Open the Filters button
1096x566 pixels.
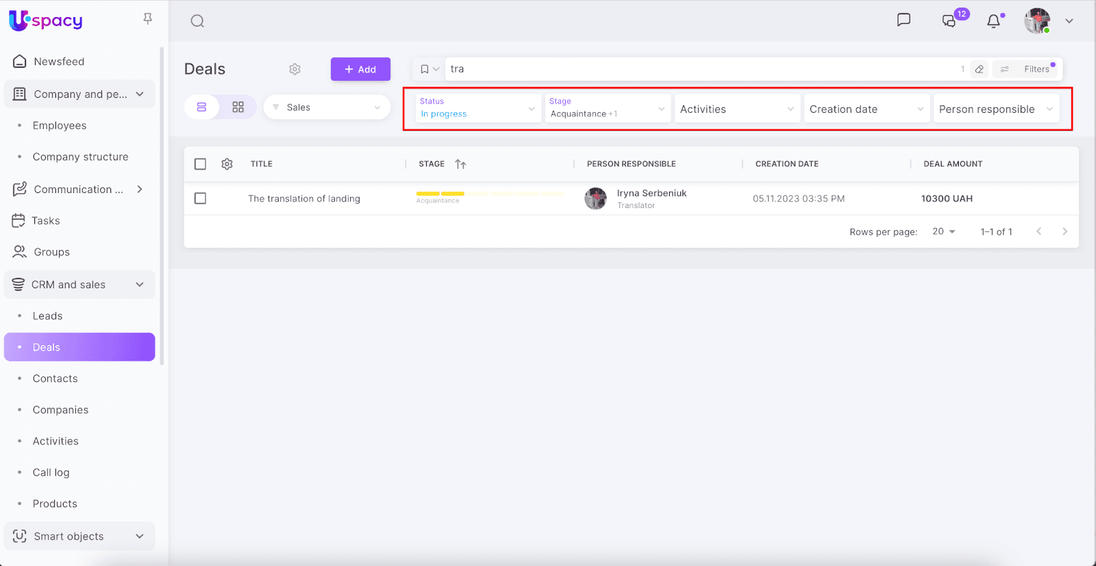pyautogui.click(x=1027, y=69)
